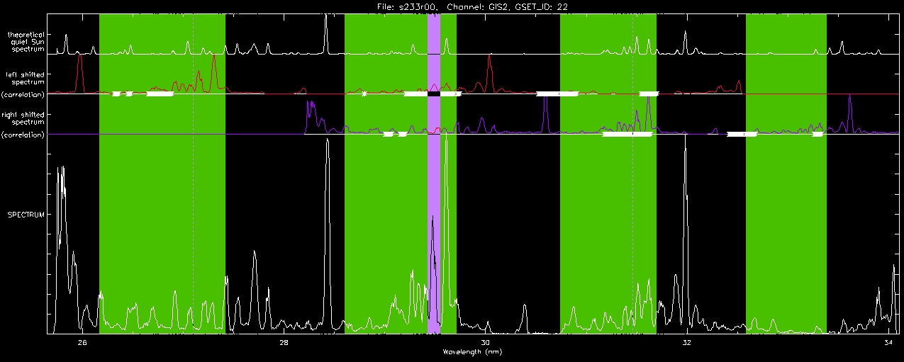
Task: Click the 32 tick label on wavelength axis
Action: [x=686, y=343]
